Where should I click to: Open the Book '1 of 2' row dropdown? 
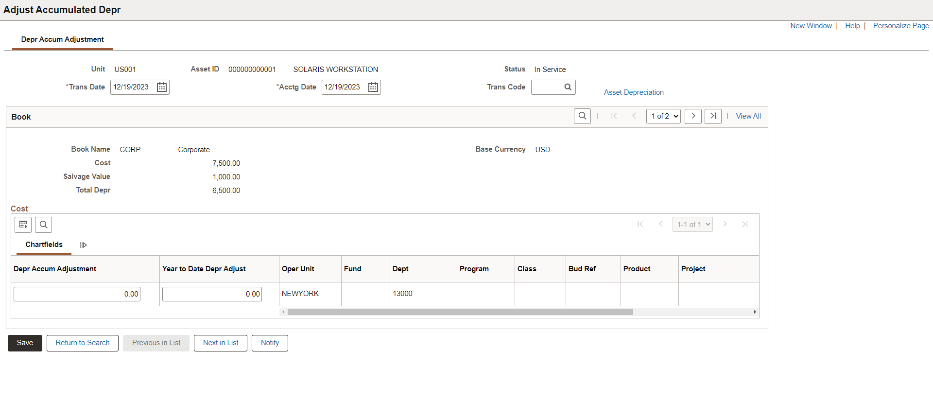tap(663, 116)
